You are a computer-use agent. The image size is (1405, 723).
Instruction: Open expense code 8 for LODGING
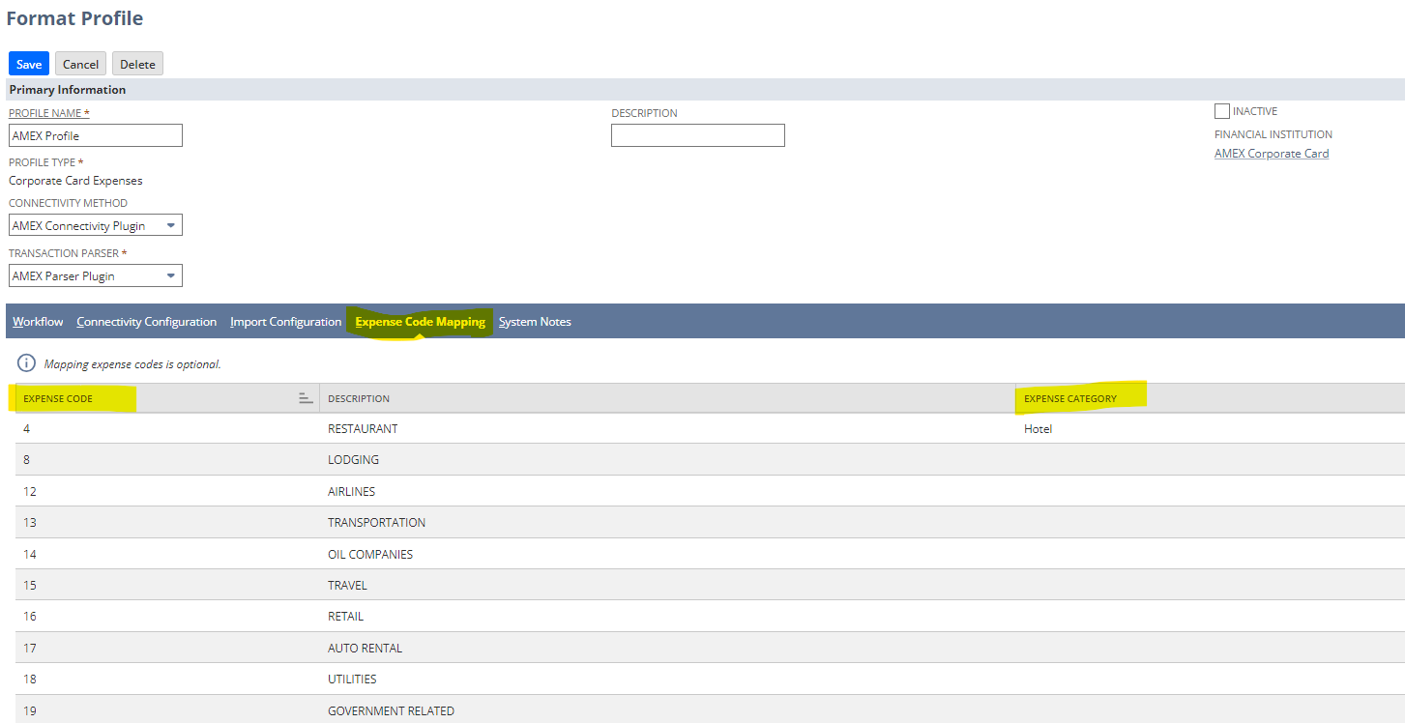26,459
